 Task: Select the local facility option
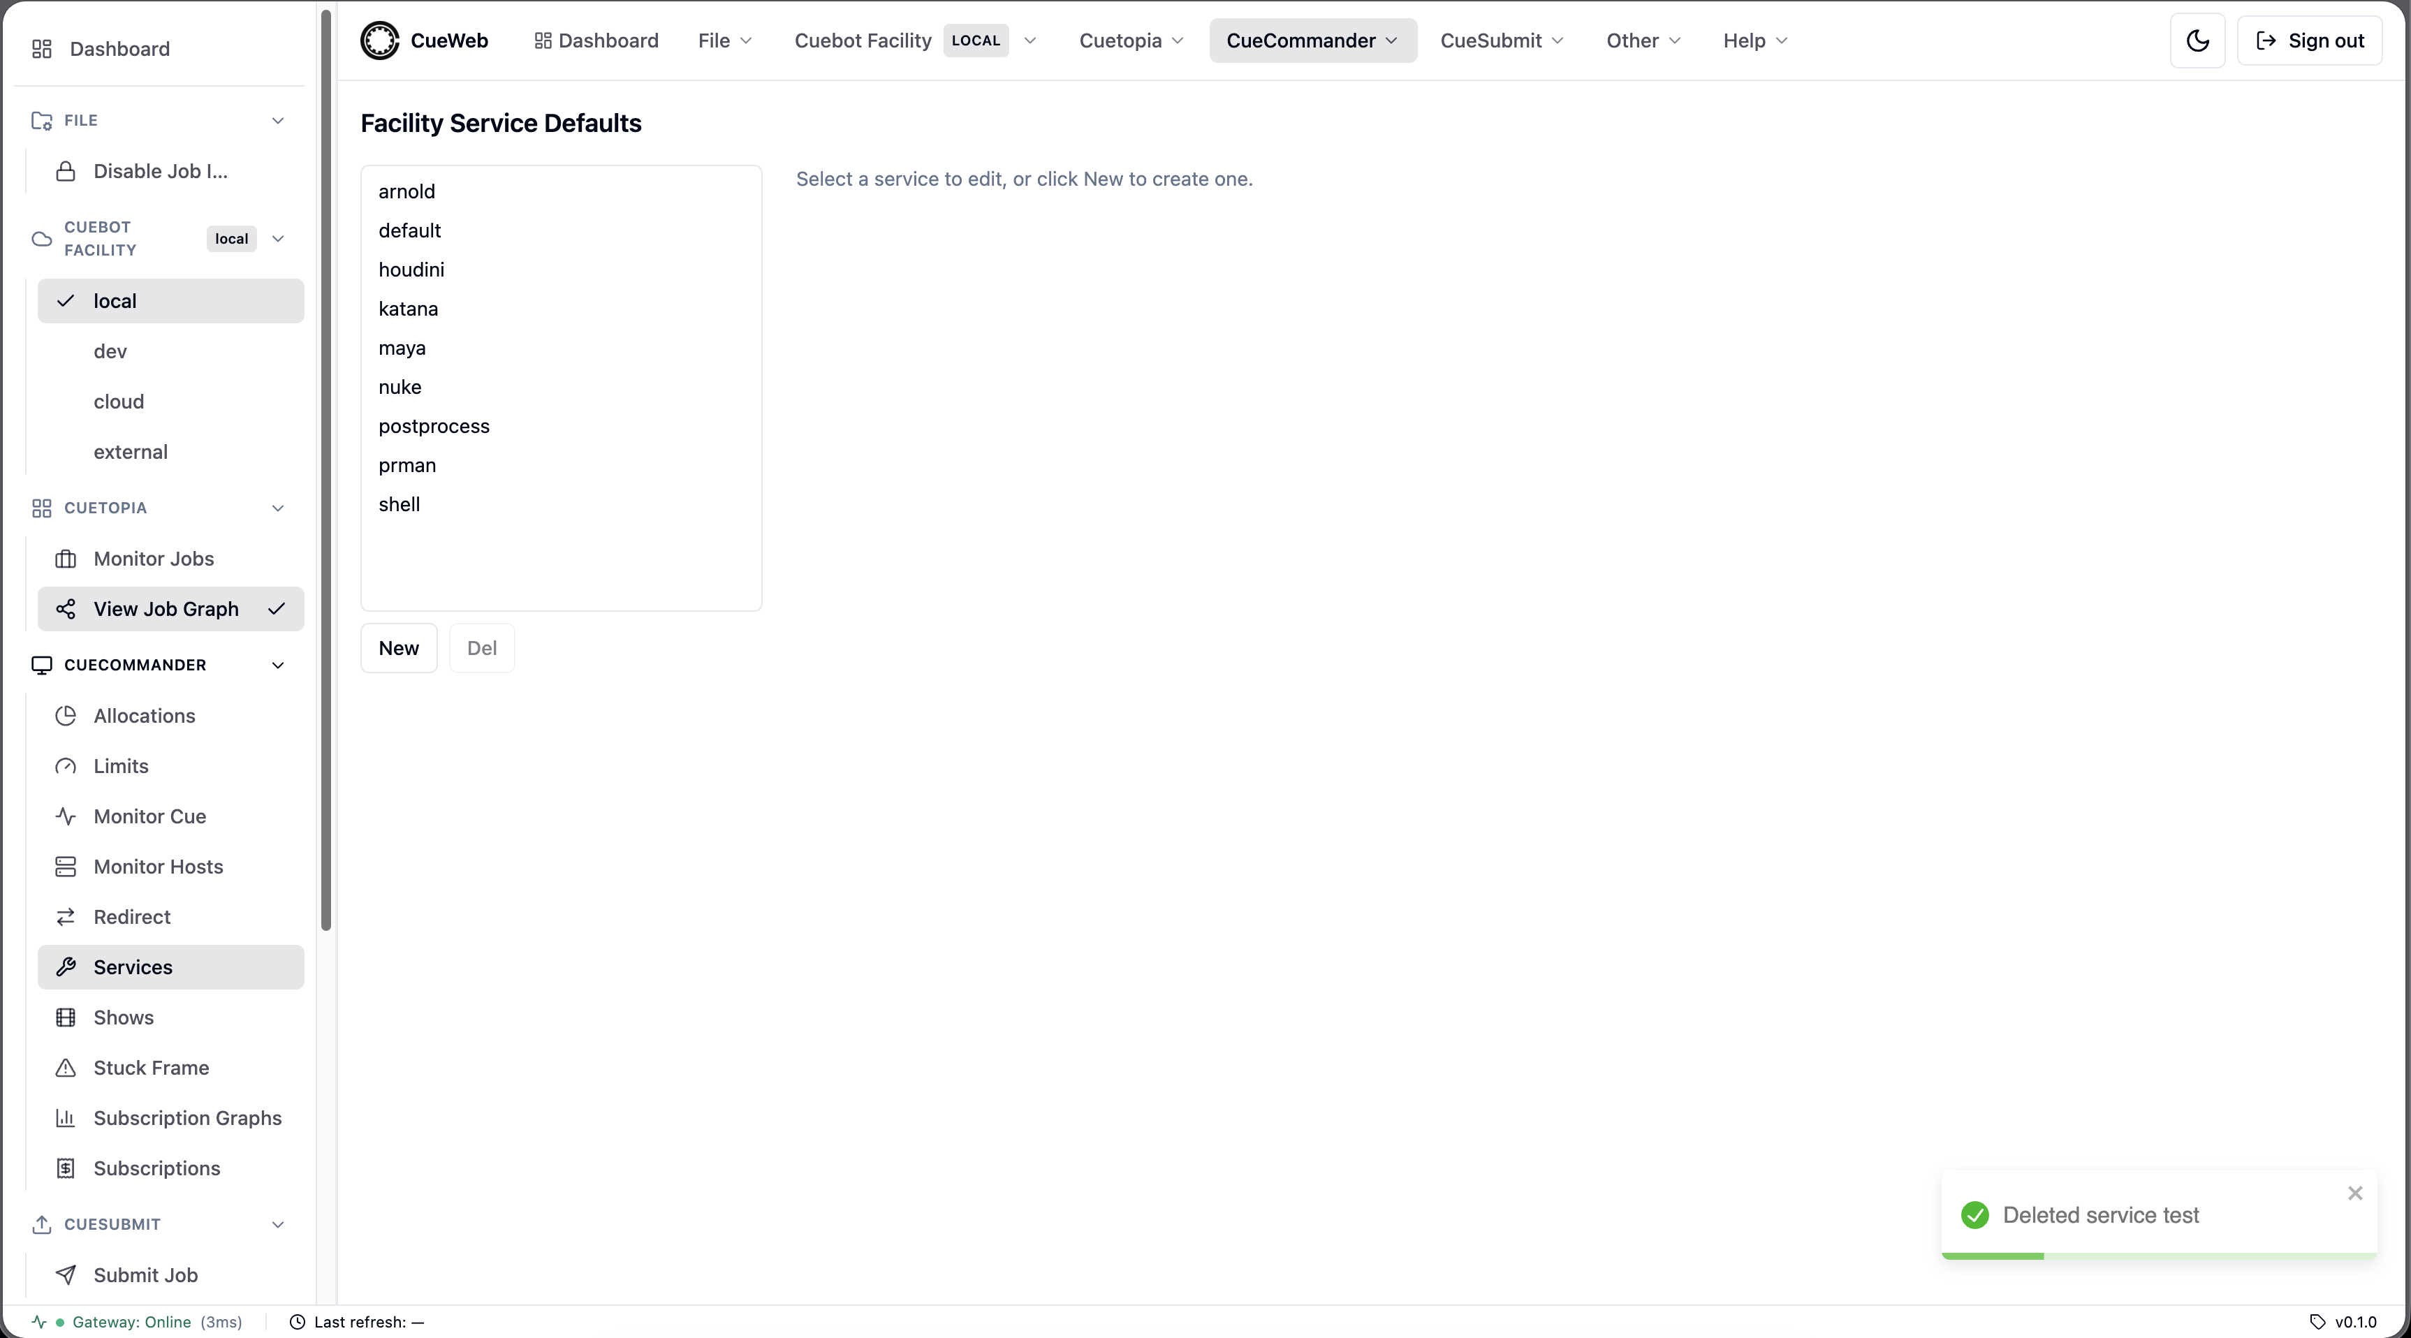[x=170, y=301]
